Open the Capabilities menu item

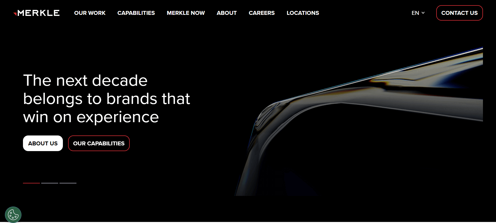point(136,13)
